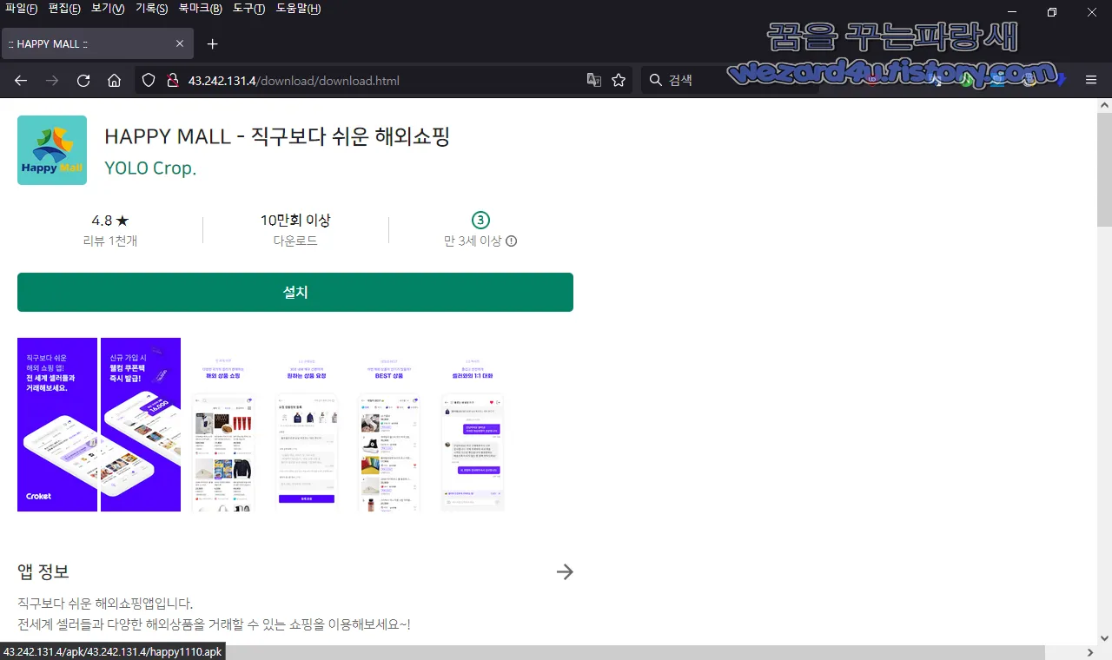Viewport: 1112px width, 660px height.
Task: Click the 만 3세 이상 rating label
Action: click(x=473, y=241)
